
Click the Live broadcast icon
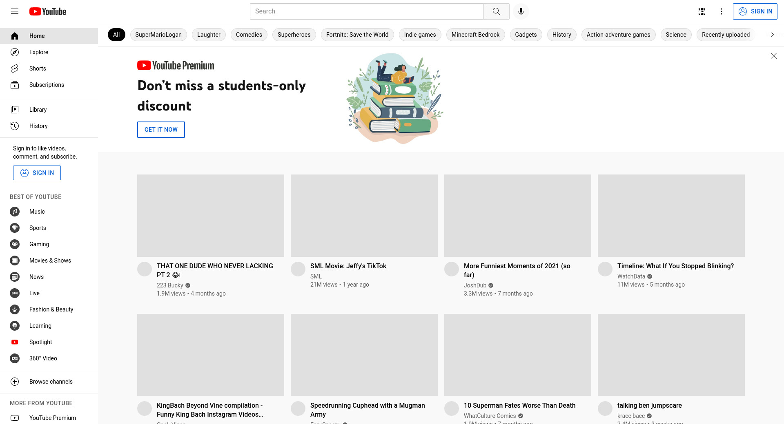[x=15, y=293]
